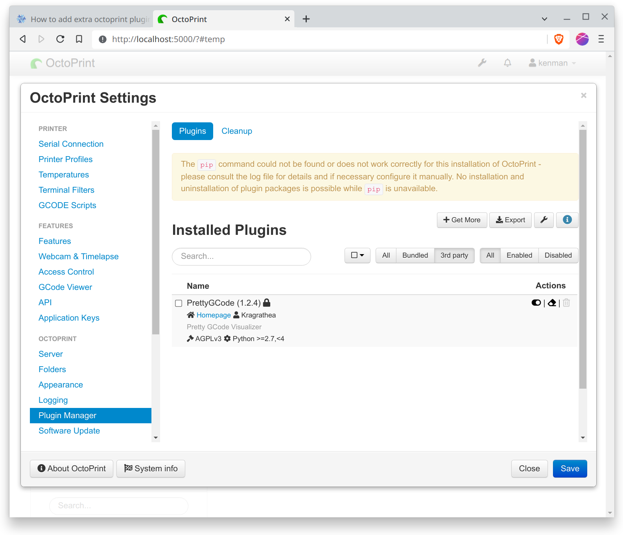Click PrettyGCode cleanup eraser icon
623x535 pixels.
(552, 303)
